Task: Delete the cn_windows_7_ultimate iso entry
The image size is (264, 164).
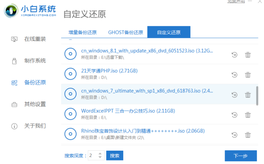Action: click(248, 94)
